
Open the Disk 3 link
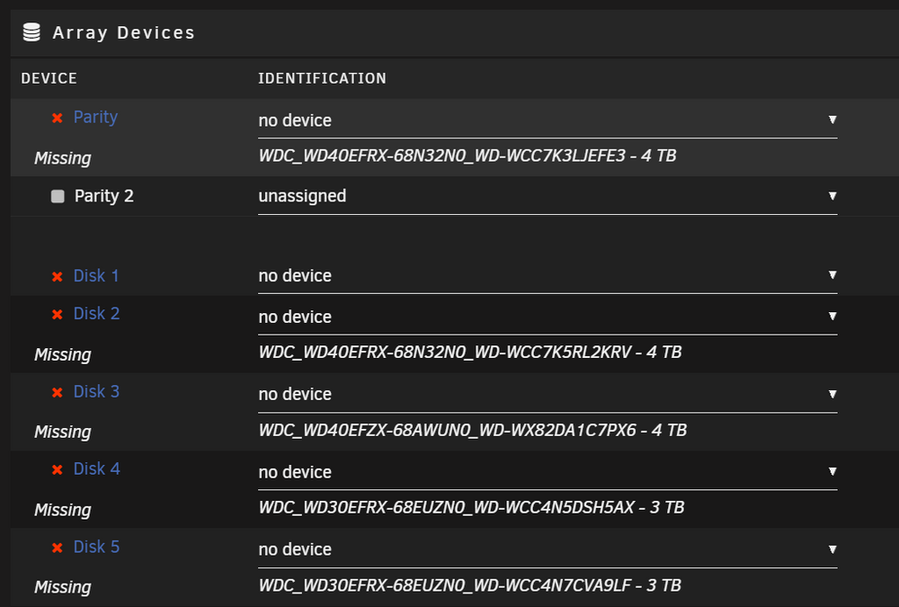pyautogui.click(x=97, y=392)
